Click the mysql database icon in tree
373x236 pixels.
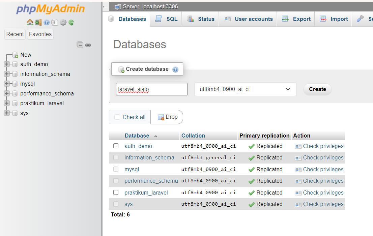15,84
